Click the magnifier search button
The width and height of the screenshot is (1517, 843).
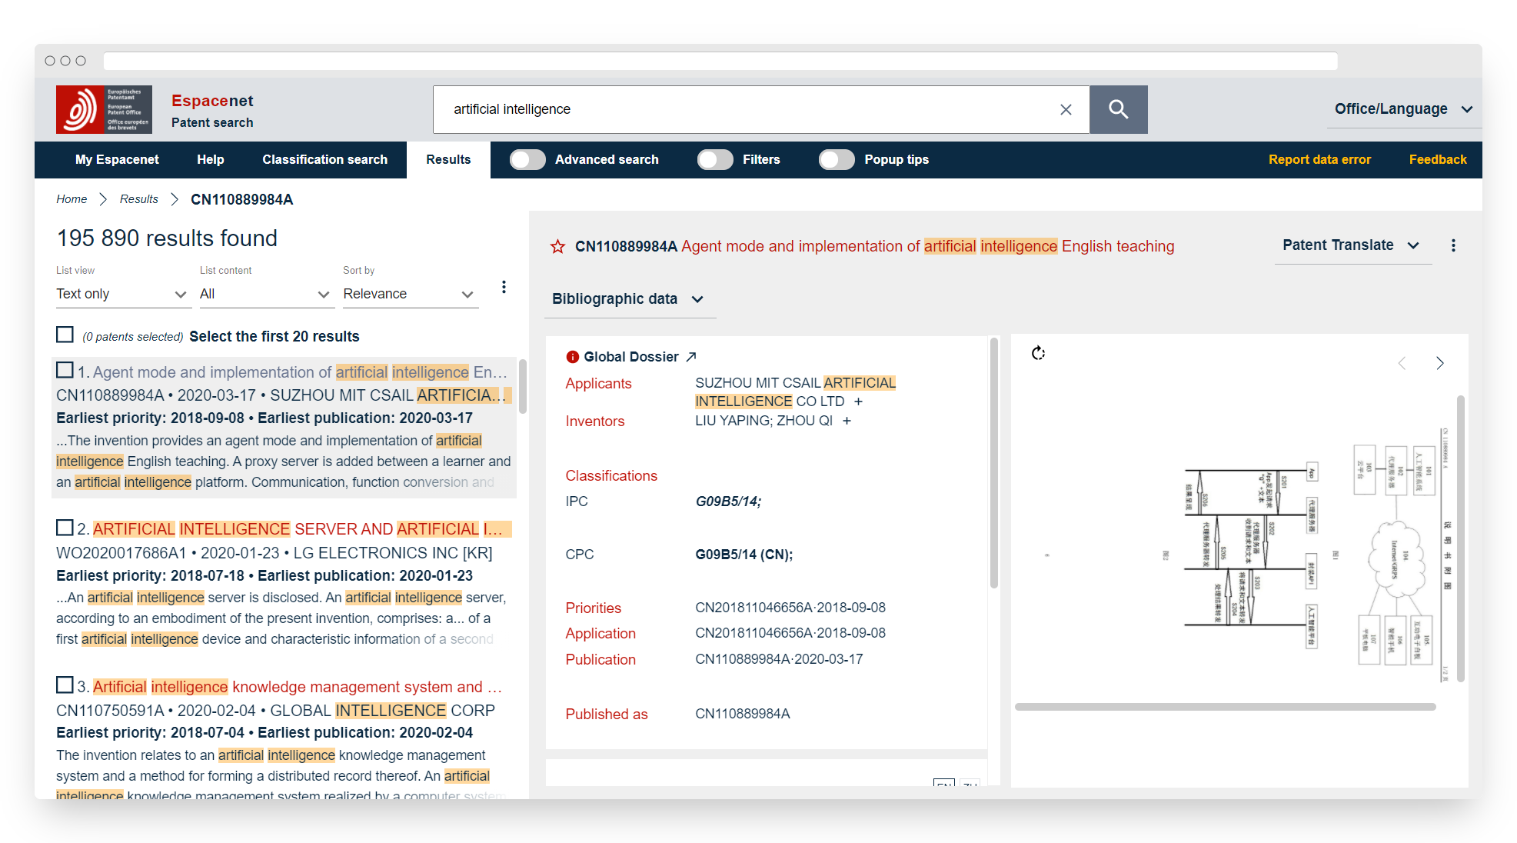1118,109
